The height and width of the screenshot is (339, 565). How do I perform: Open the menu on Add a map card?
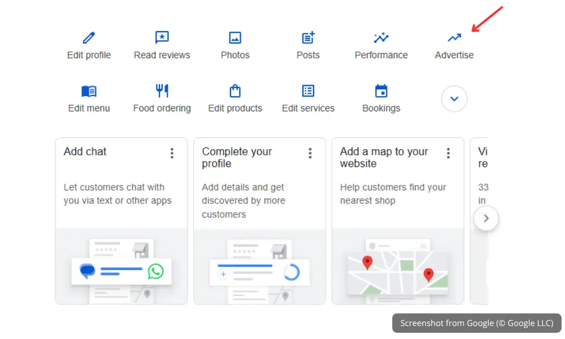pyautogui.click(x=448, y=153)
